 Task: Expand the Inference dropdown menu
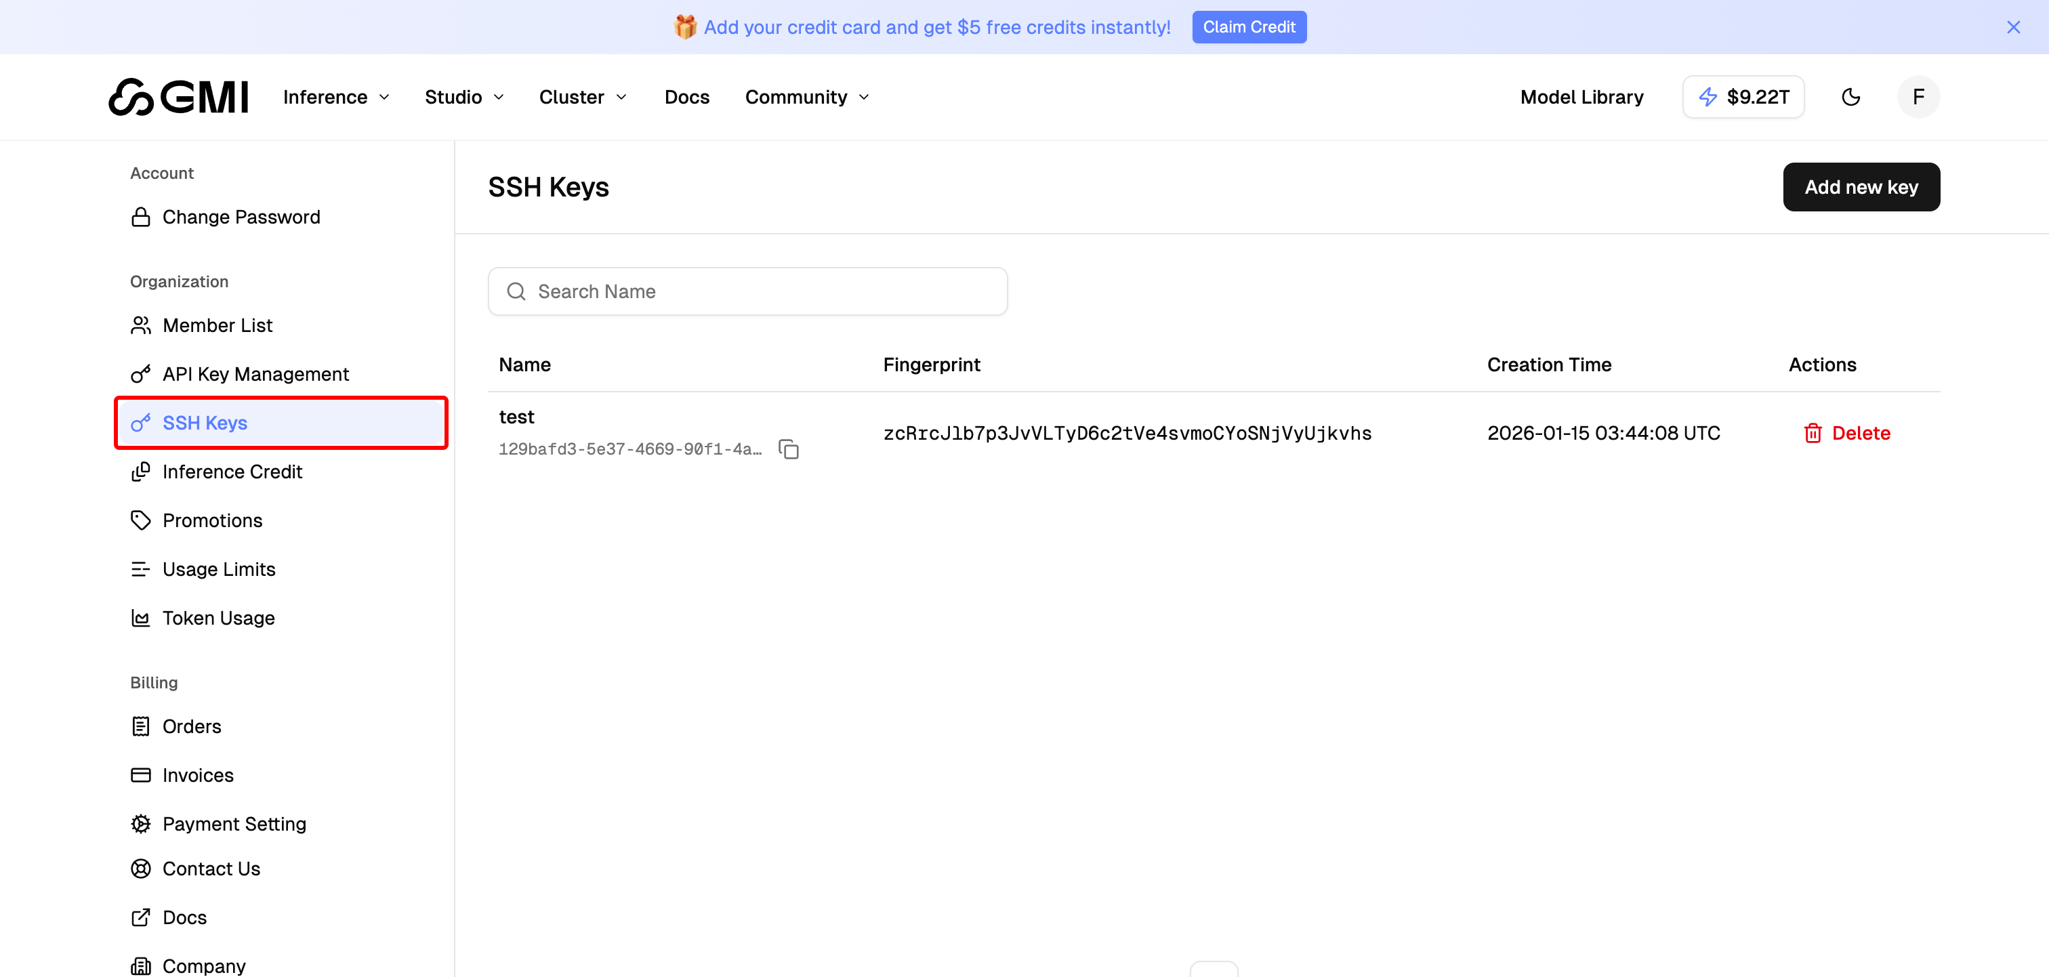point(337,97)
